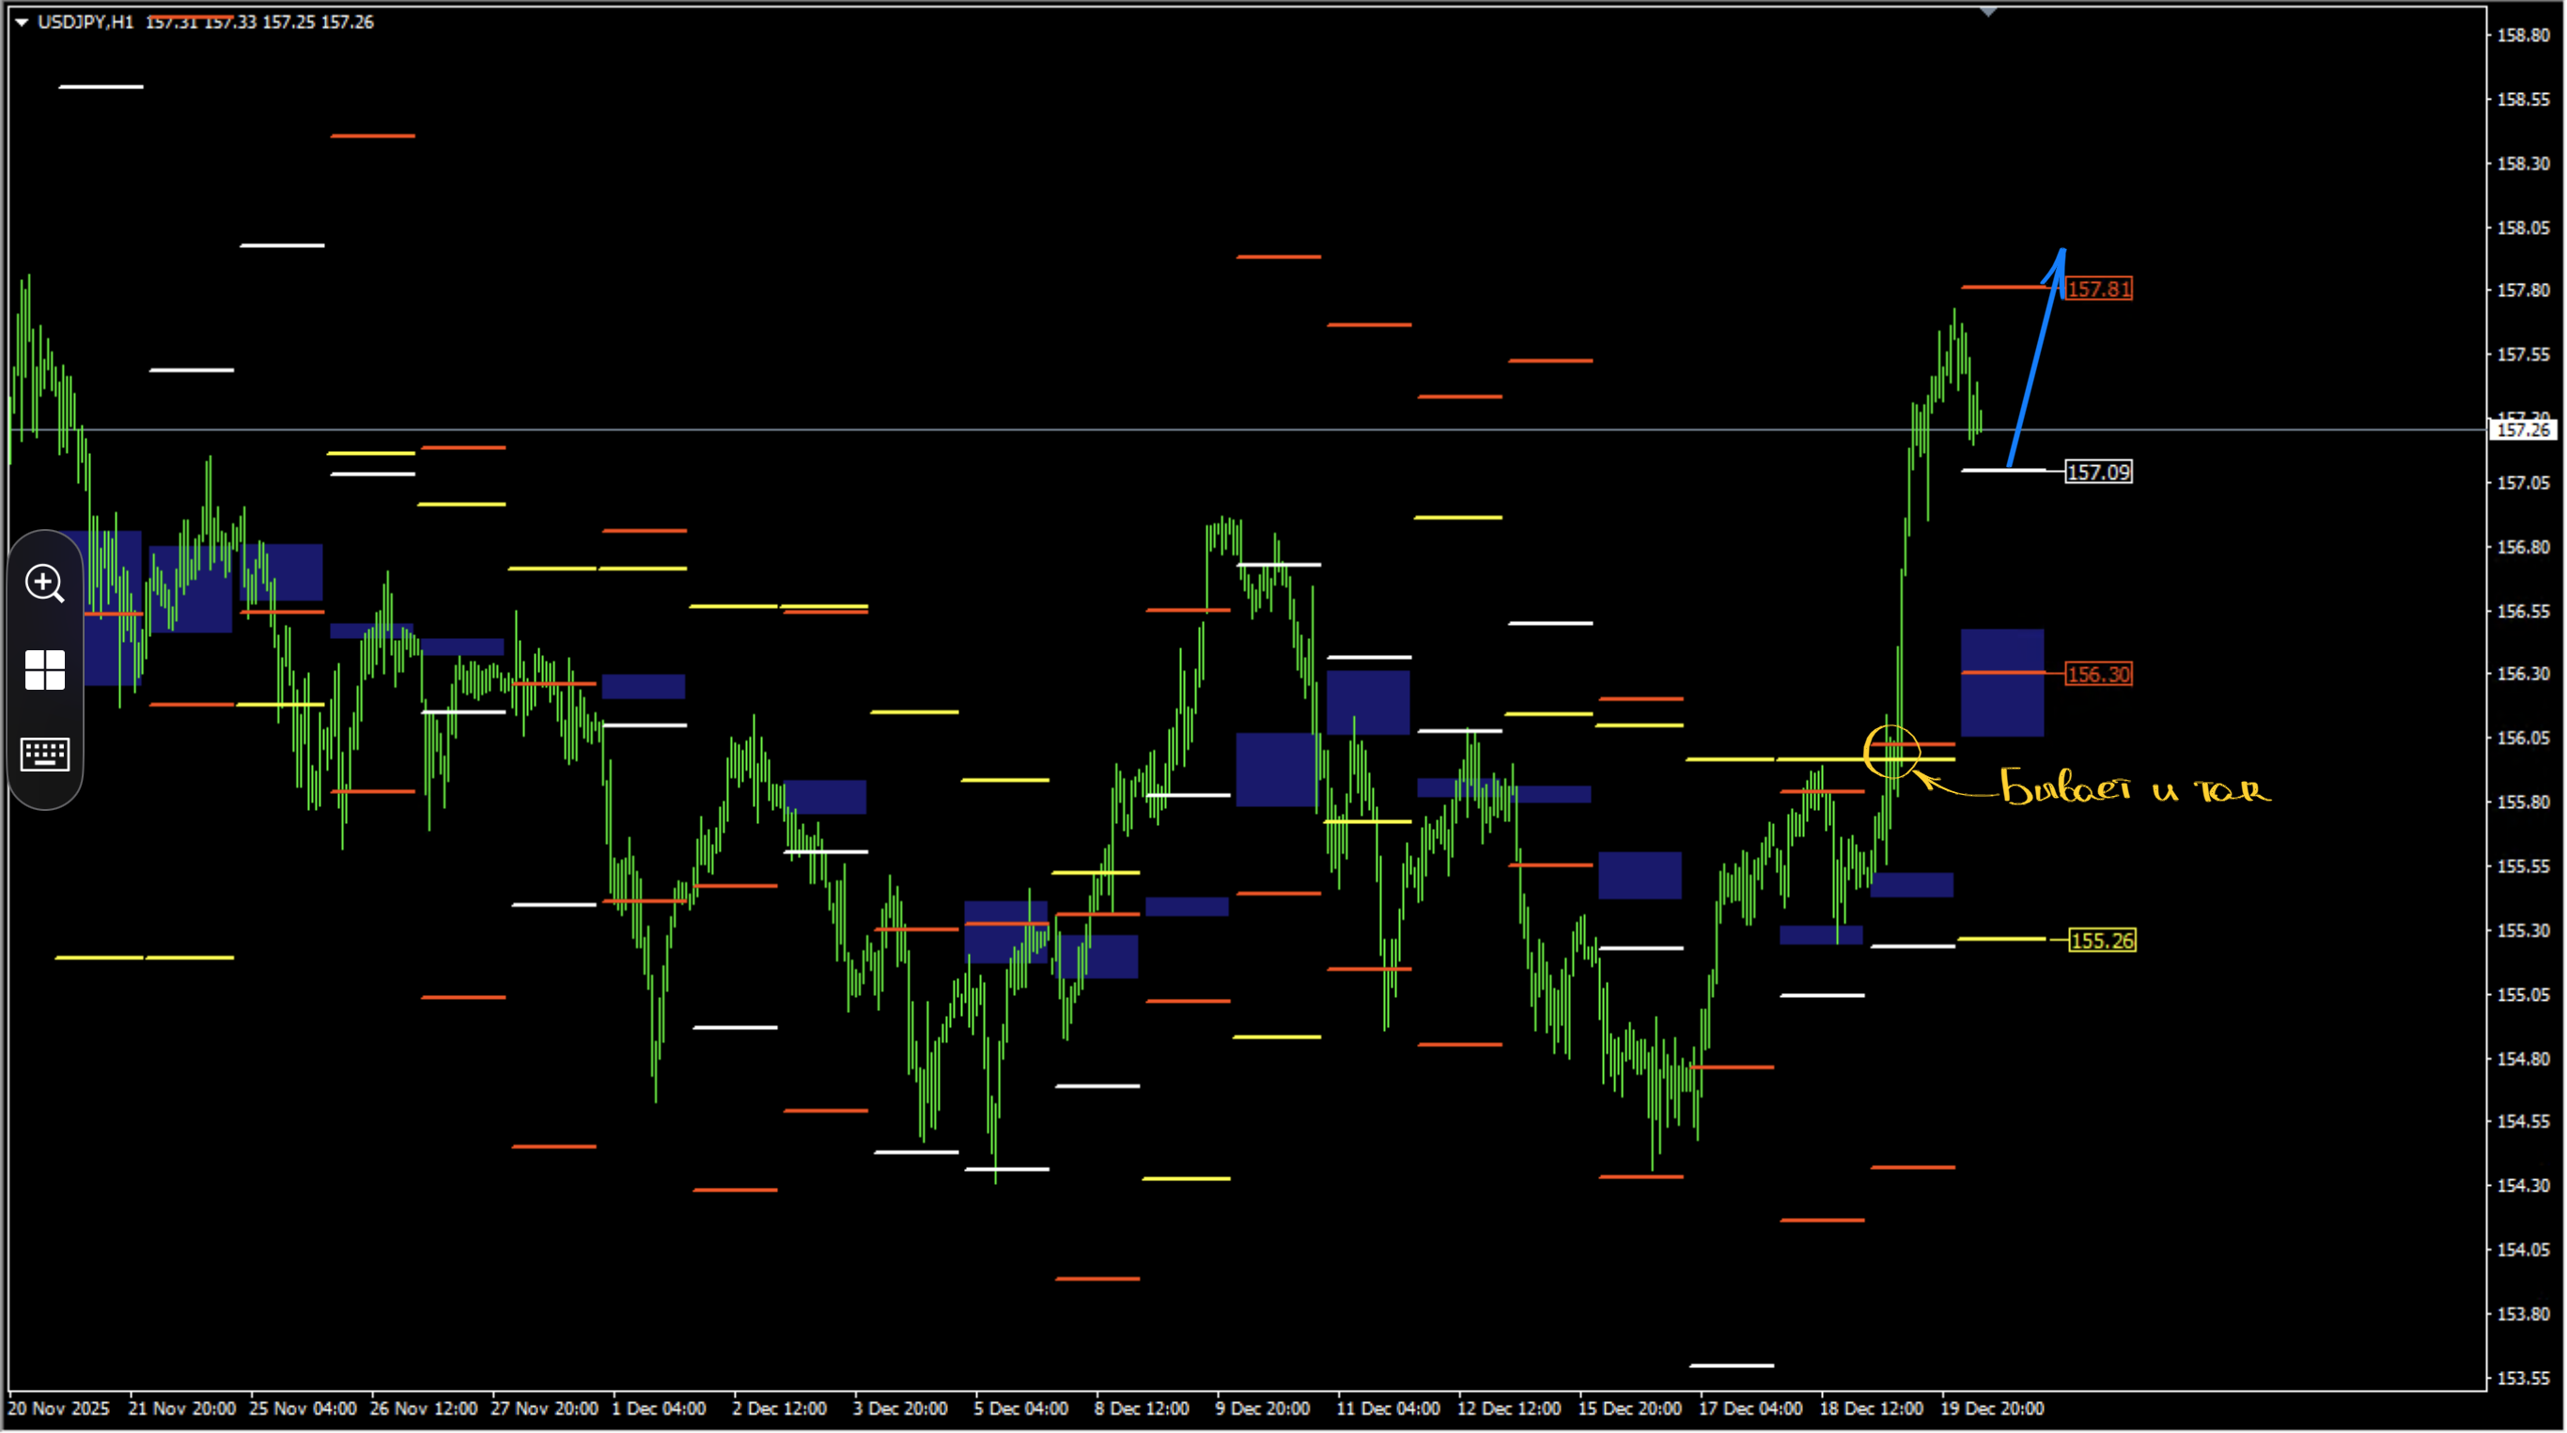Click the 156.80 value on price scale

2524,547
